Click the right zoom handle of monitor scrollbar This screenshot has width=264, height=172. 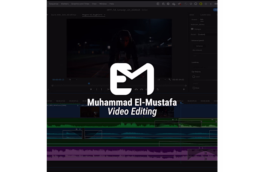point(186,86)
